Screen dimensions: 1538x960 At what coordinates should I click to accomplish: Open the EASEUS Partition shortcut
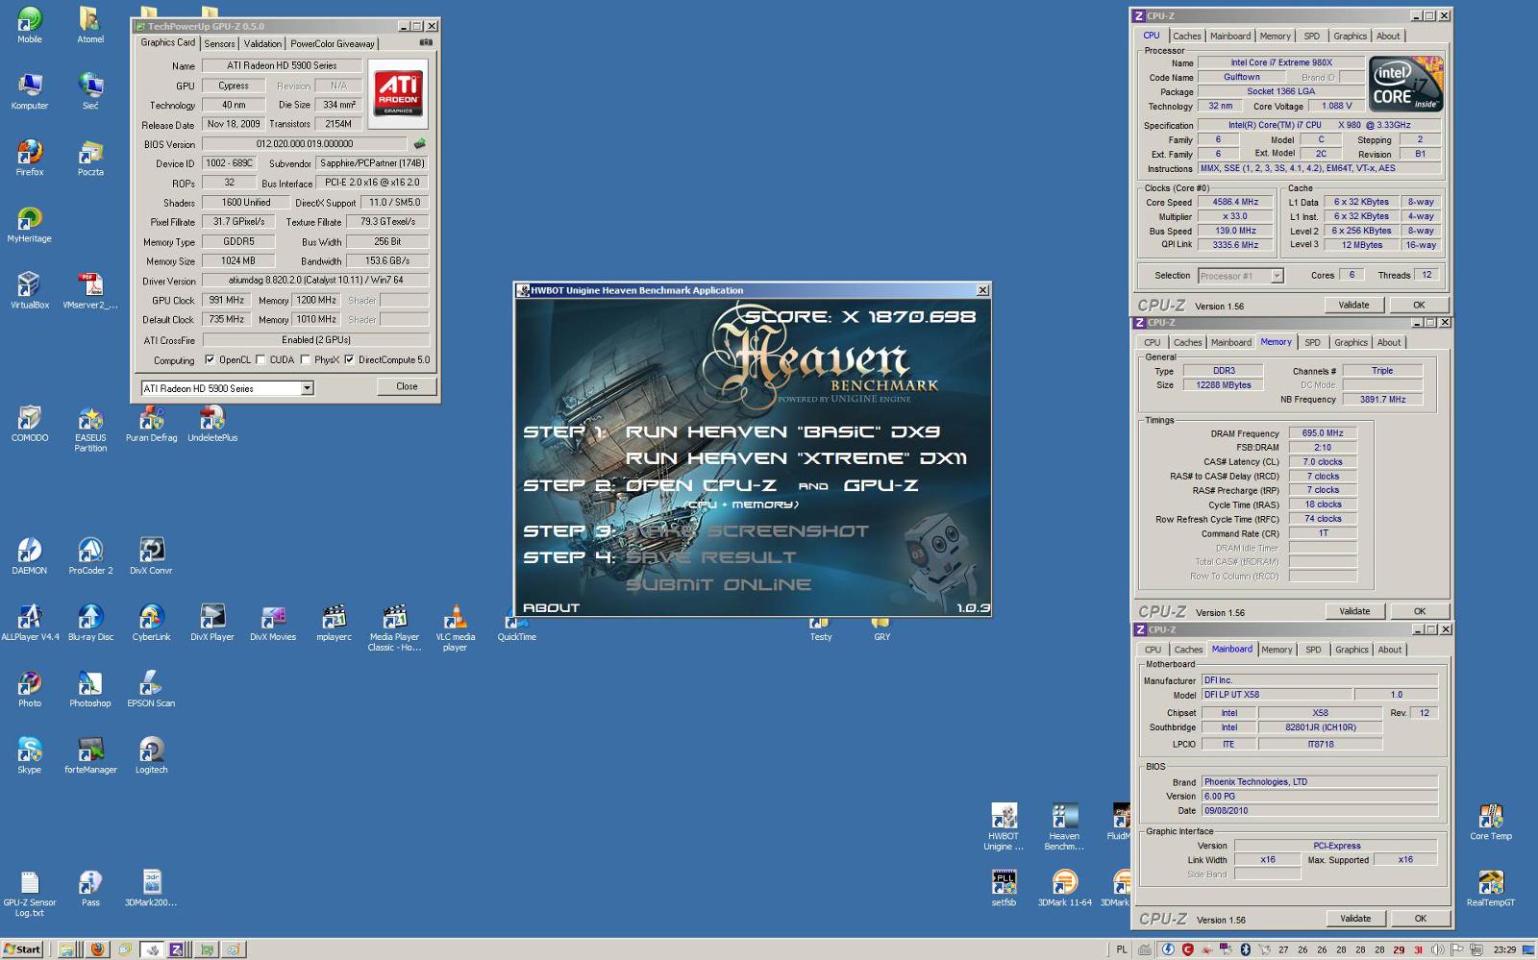(x=90, y=429)
